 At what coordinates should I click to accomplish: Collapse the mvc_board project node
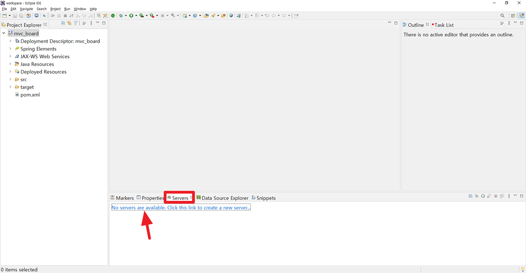(x=4, y=33)
